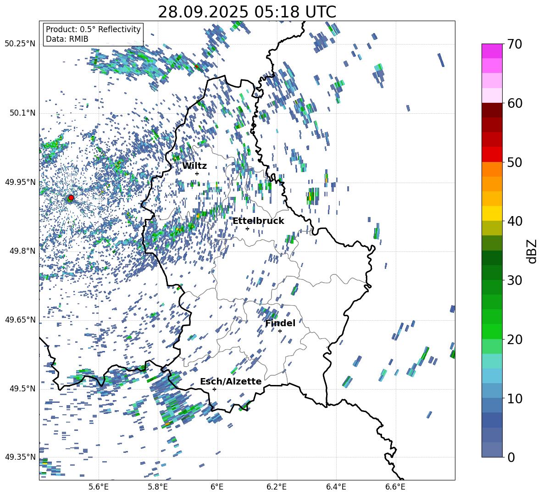The image size is (543, 496).
Task: Select the Findel city label
Action: [x=280, y=323]
